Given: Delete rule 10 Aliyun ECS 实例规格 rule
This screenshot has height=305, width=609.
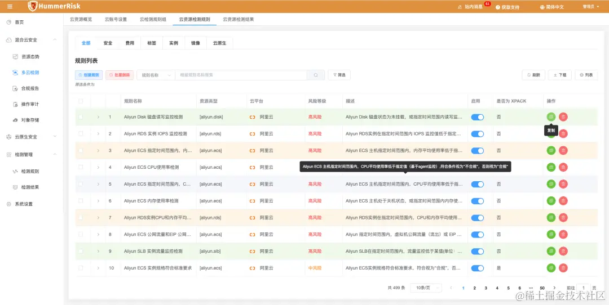Looking at the screenshot, I should 563,268.
